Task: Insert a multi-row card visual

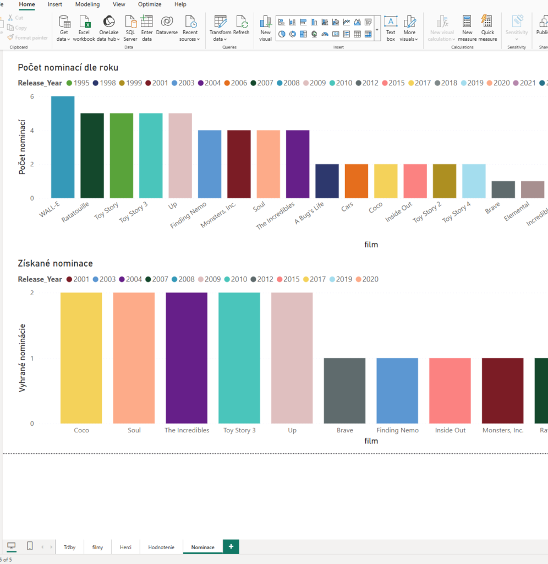Action: coord(347,34)
